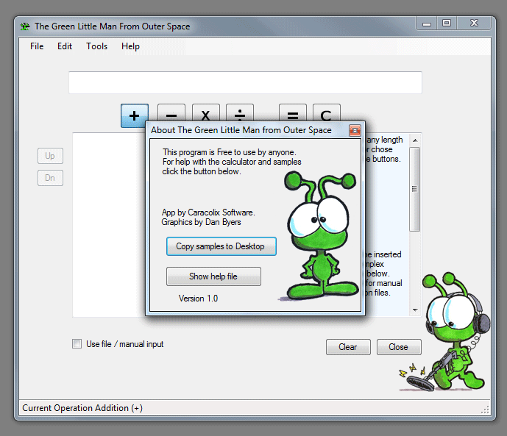Close the About dialog with red X
The width and height of the screenshot is (507, 436).
(355, 130)
